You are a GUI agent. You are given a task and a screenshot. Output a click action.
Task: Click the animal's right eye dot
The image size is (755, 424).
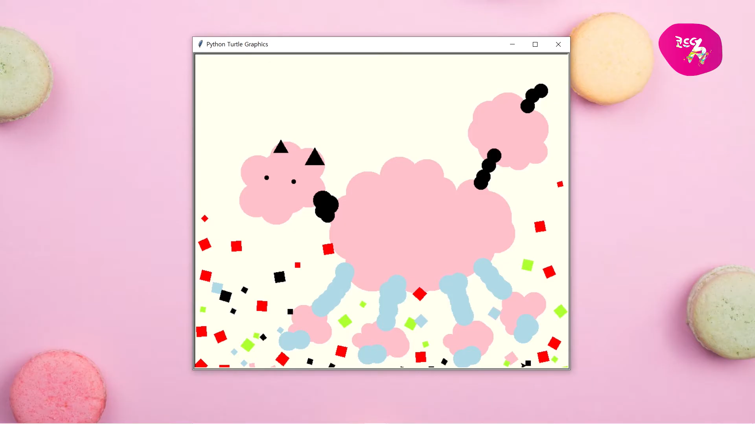tap(294, 182)
